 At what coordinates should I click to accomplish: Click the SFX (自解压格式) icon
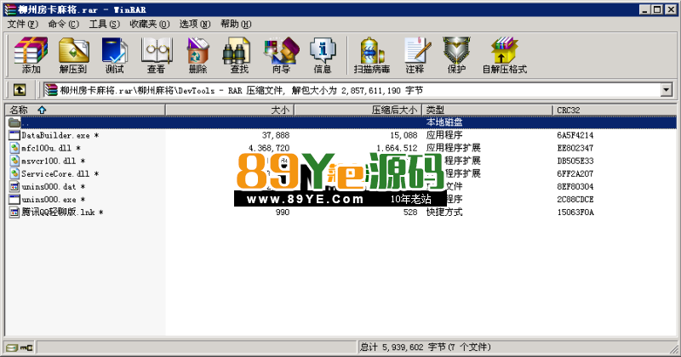coord(505,55)
